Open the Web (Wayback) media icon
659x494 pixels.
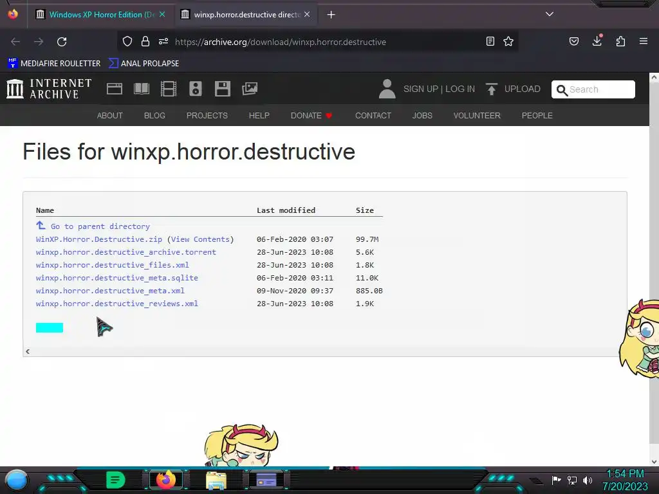(x=115, y=89)
